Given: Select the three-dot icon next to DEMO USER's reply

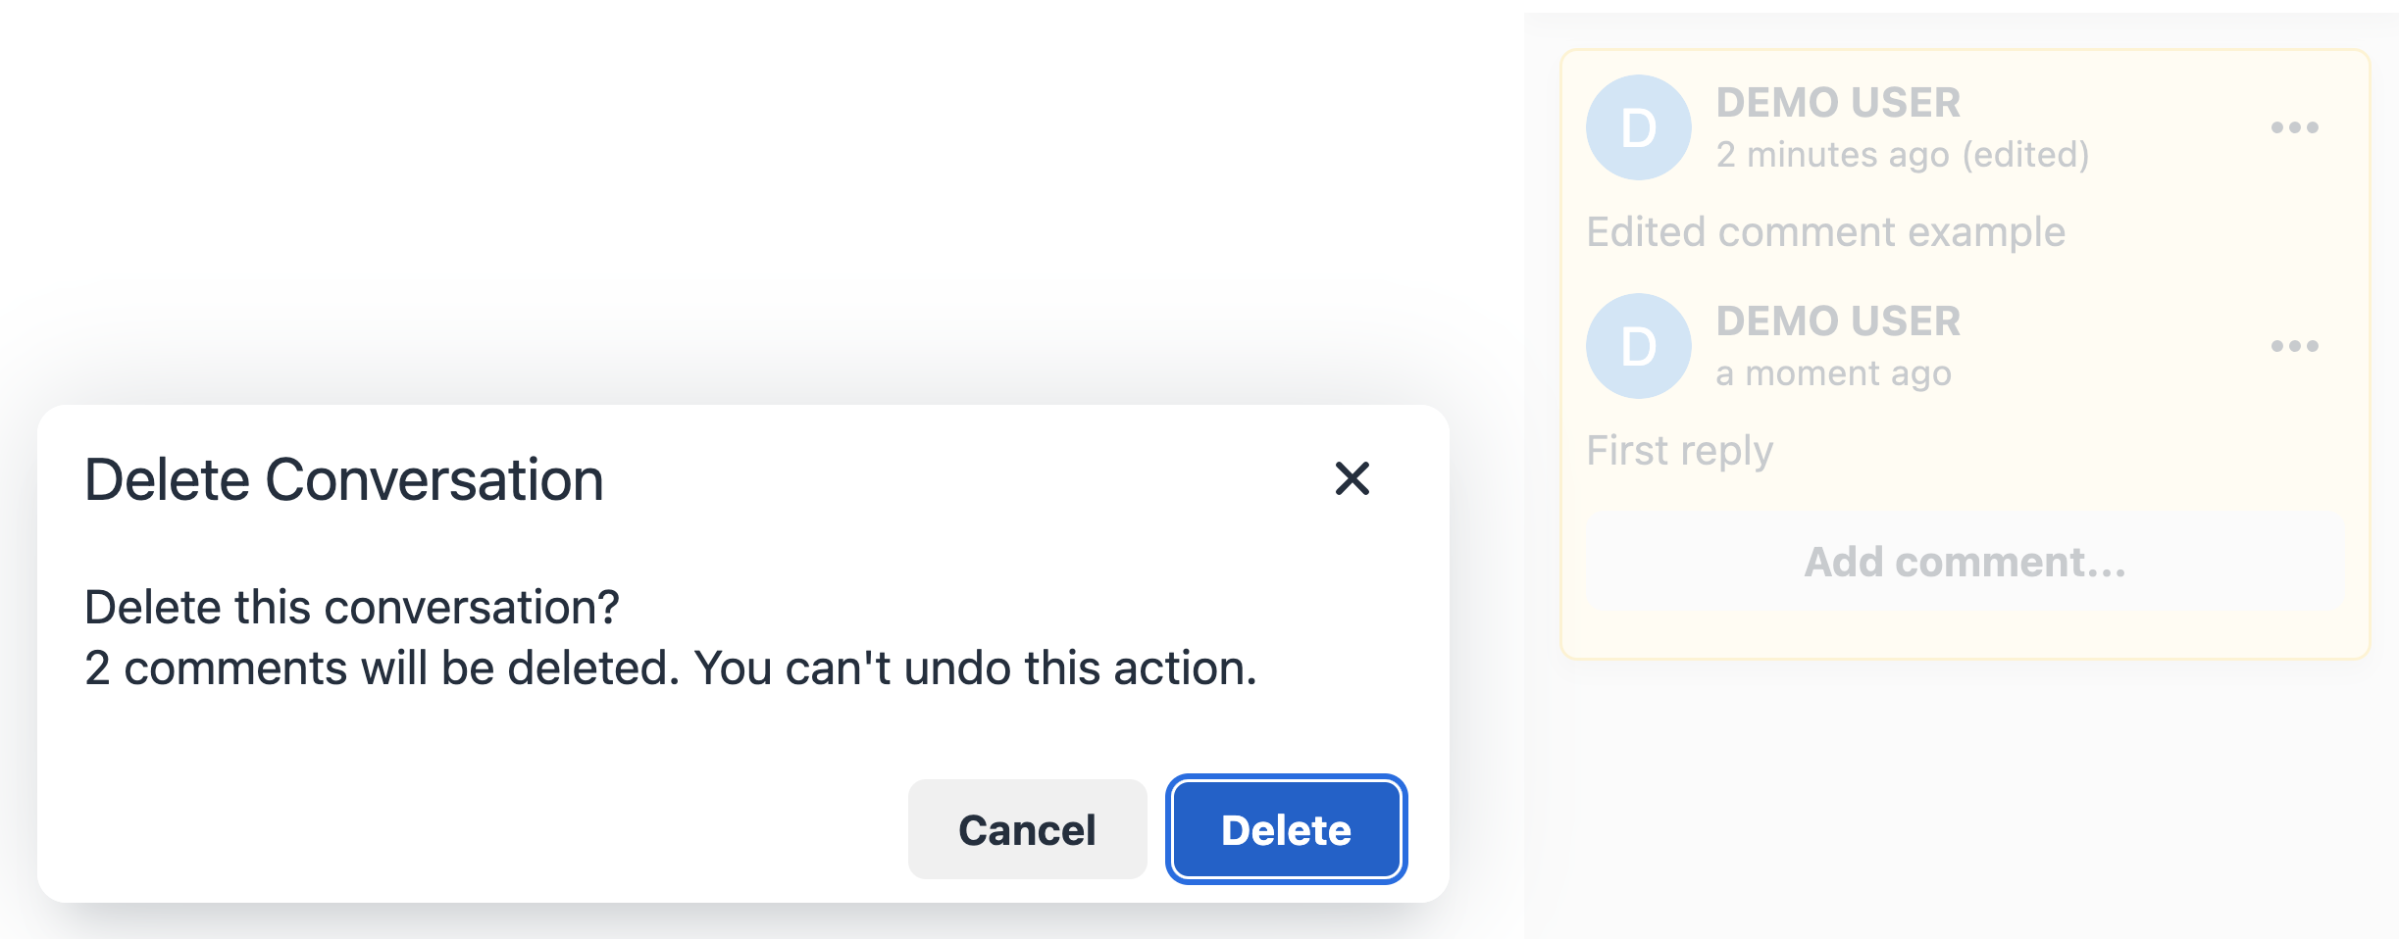Looking at the screenshot, I should click(x=2296, y=345).
